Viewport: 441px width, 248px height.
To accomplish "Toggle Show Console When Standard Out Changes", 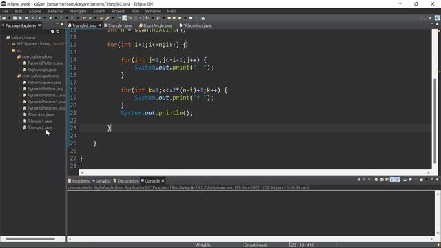I will tap(392, 180).
